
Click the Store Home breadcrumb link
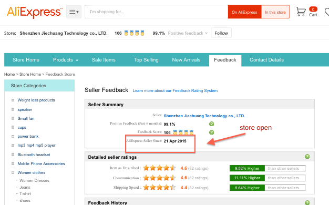point(30,74)
